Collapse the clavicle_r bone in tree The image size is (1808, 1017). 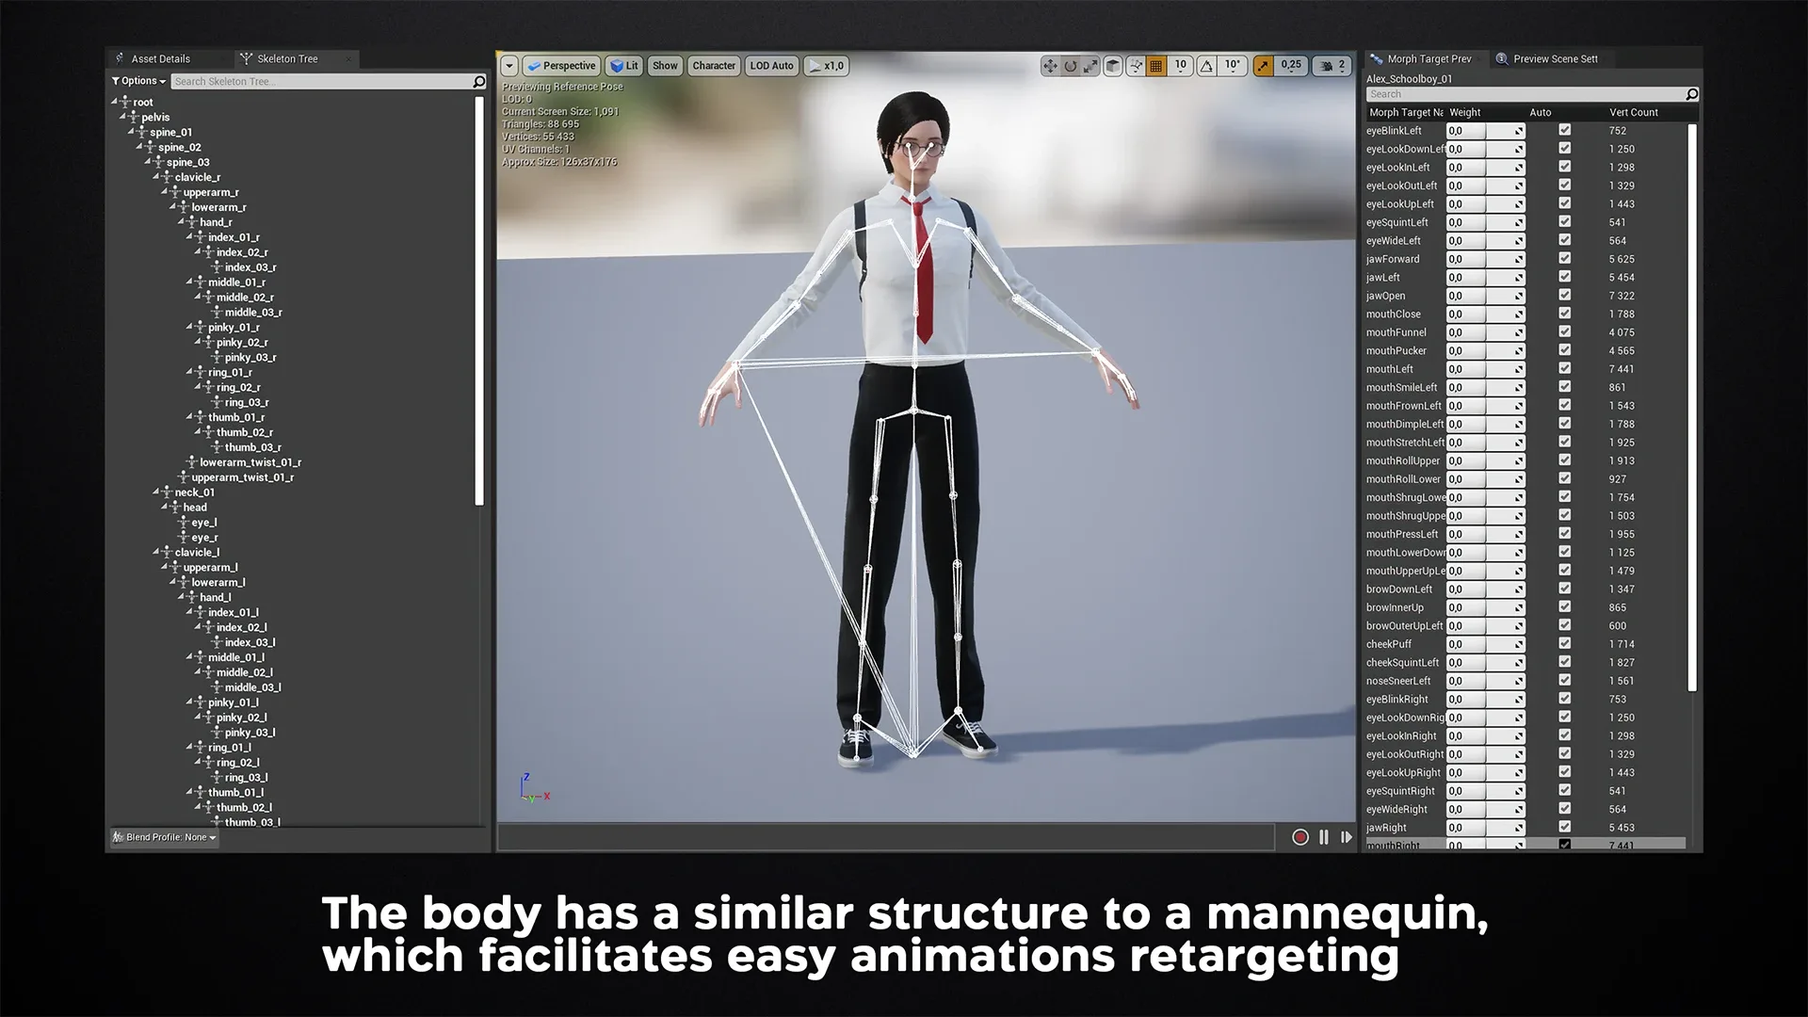(156, 176)
